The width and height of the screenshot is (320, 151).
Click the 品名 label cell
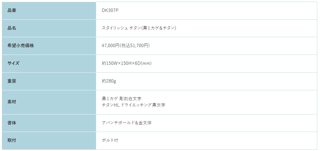[x=49, y=28]
